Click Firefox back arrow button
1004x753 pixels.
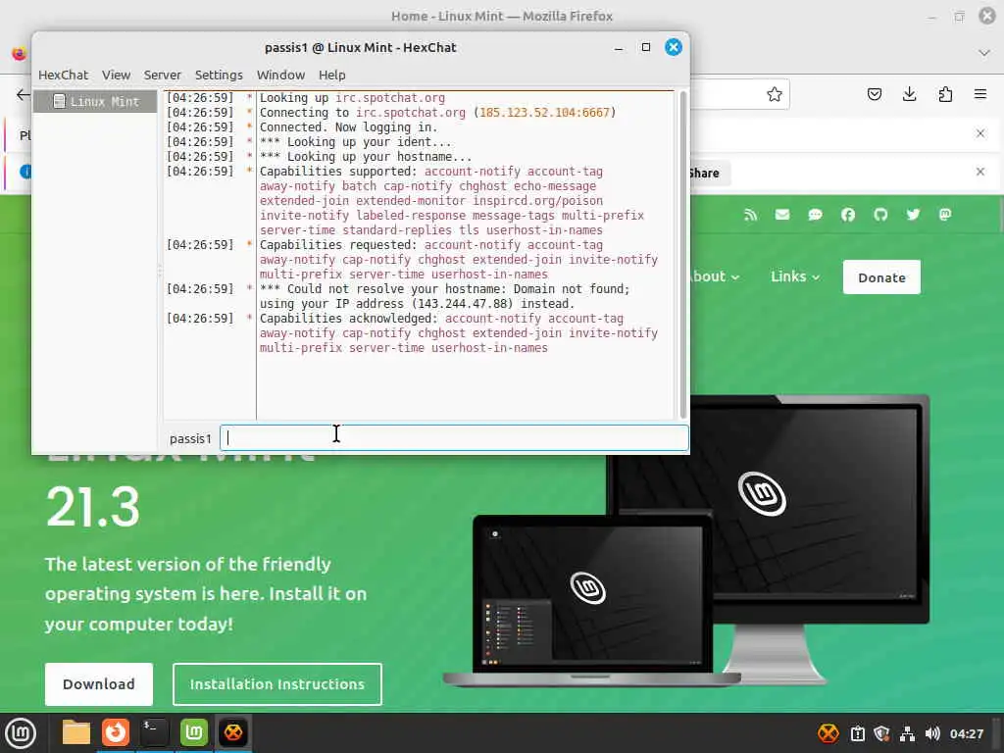click(24, 95)
